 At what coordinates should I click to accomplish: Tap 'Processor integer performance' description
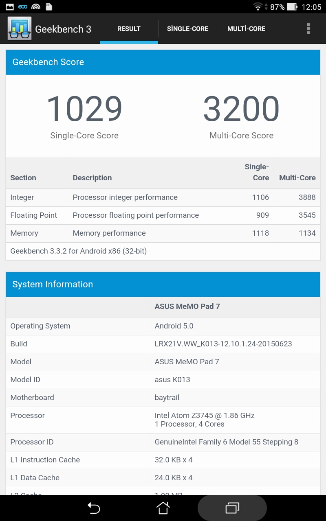[x=125, y=197]
